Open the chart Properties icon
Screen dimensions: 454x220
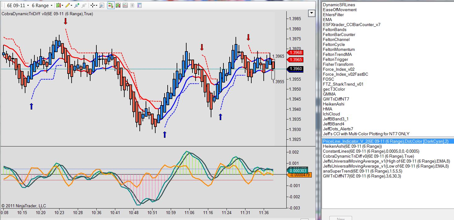click(x=139, y=5)
